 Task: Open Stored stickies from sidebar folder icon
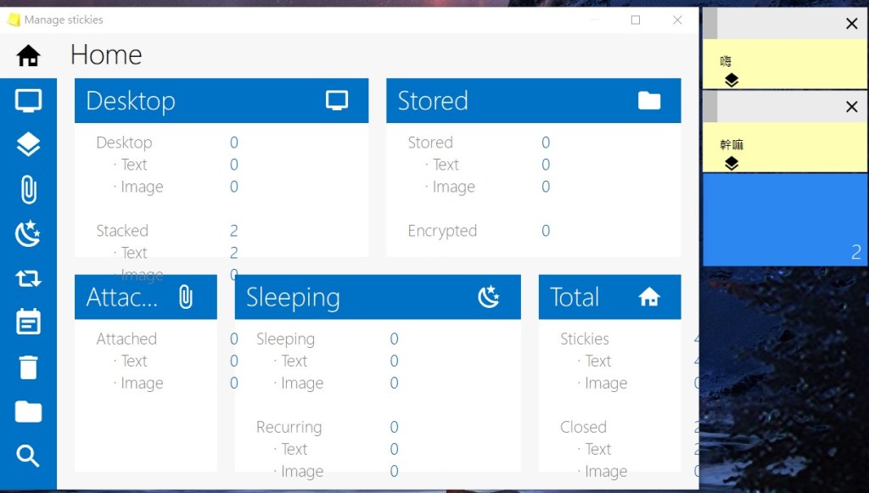click(28, 412)
